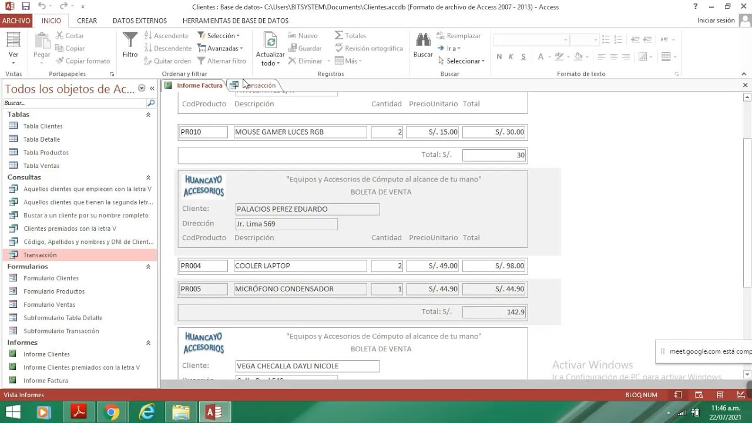Open the Avanzadas dropdown

click(x=220, y=48)
